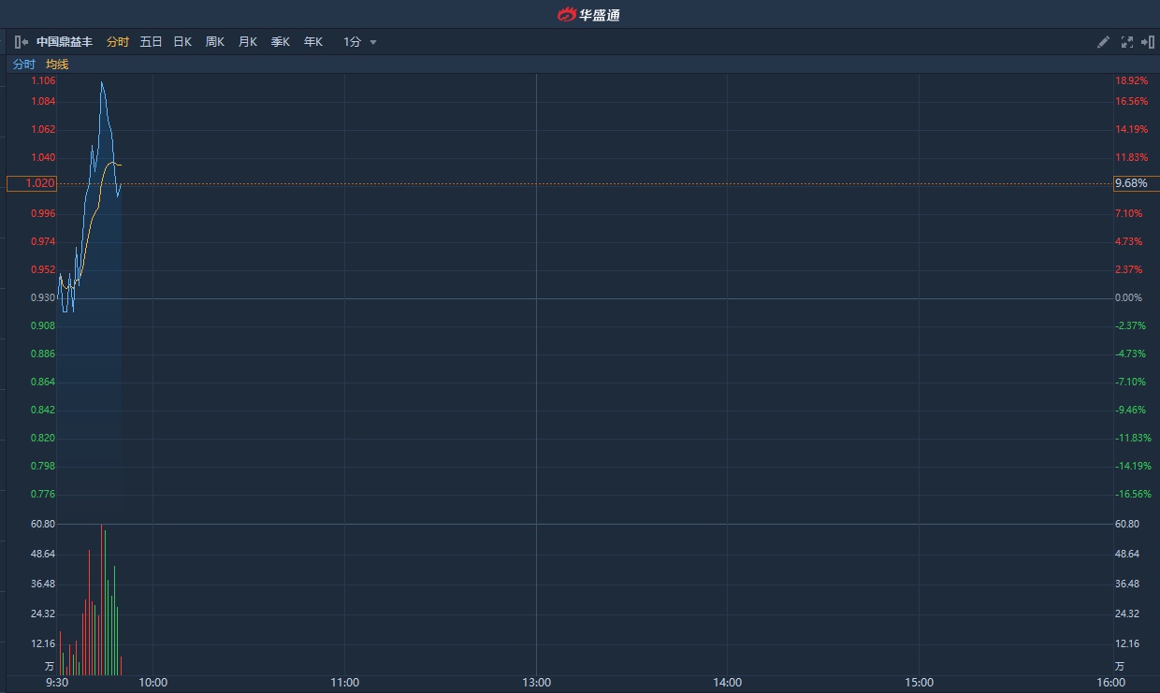
Task: Click the 1.020 current price label
Action: (x=32, y=183)
